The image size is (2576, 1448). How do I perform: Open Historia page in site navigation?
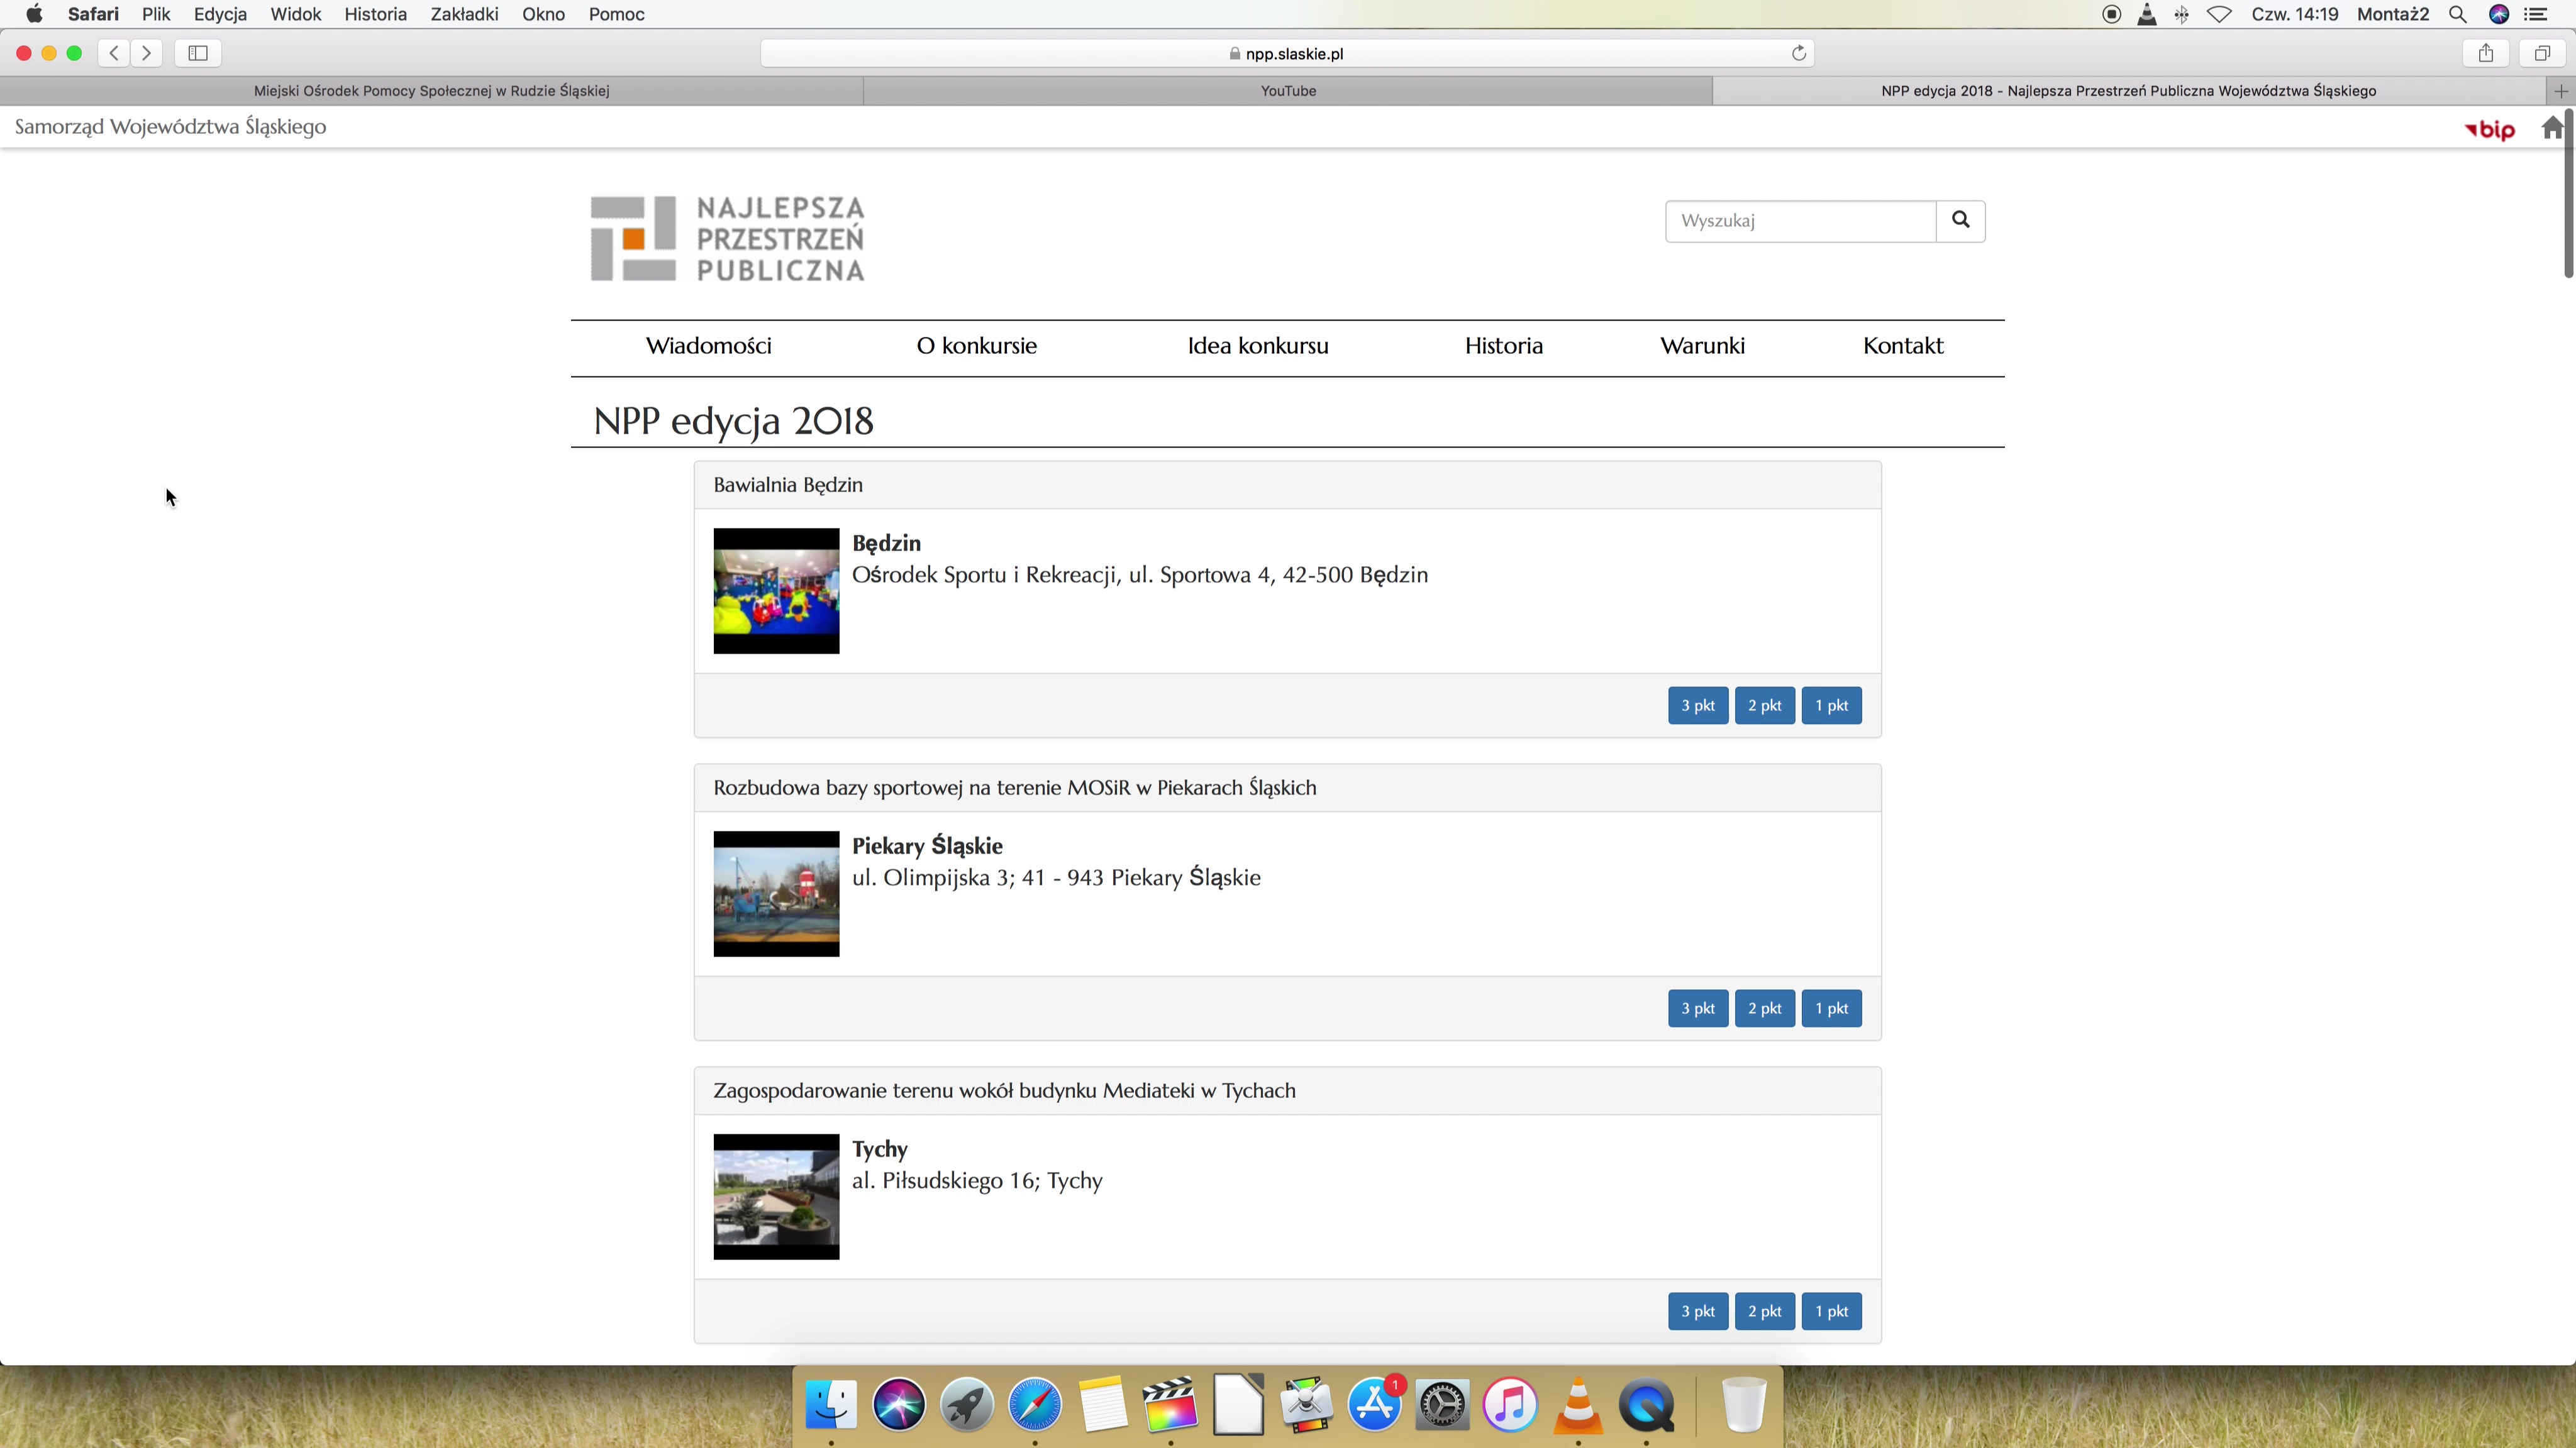[x=1503, y=346]
